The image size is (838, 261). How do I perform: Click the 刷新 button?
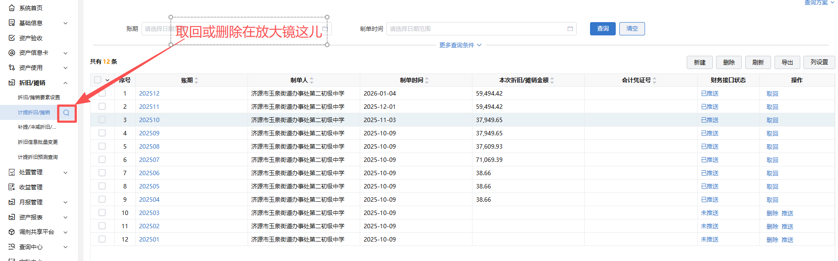pyautogui.click(x=758, y=62)
